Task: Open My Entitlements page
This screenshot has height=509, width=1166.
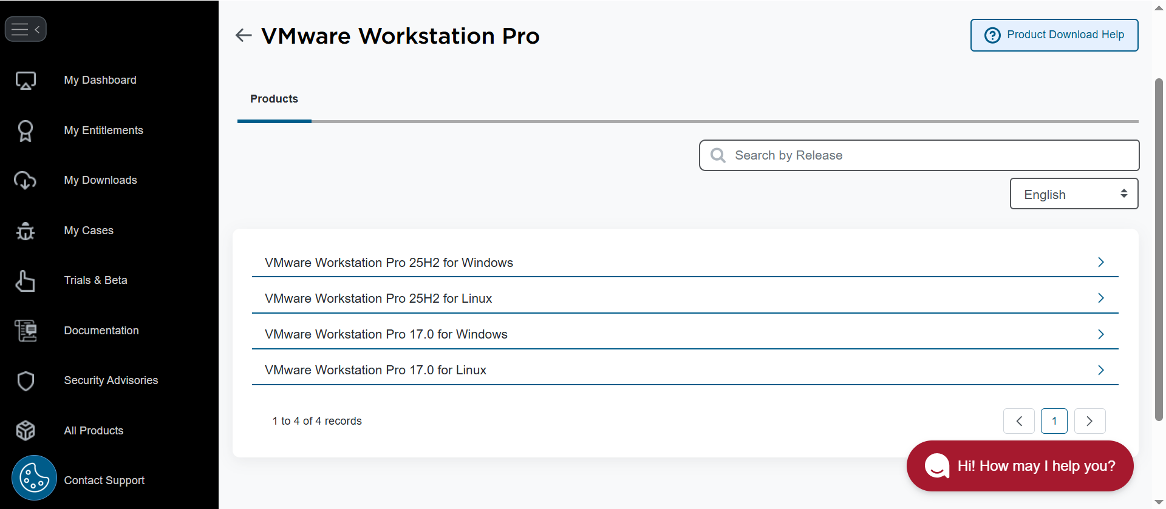Action: (104, 130)
